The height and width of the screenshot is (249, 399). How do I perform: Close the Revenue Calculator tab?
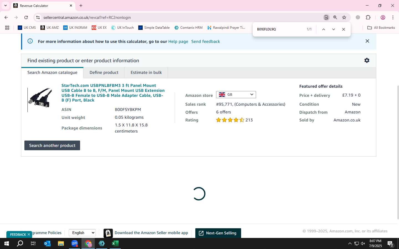click(x=71, y=6)
